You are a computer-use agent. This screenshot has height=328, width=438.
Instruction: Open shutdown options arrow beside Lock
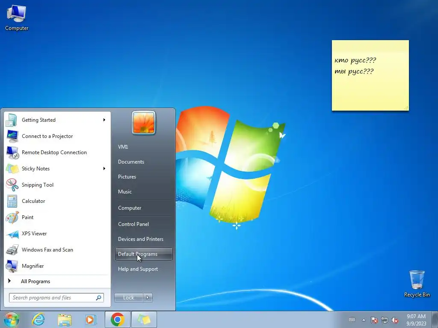click(148, 298)
